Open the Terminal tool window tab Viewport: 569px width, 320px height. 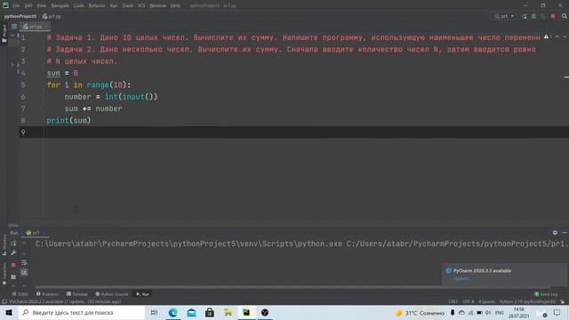click(77, 294)
